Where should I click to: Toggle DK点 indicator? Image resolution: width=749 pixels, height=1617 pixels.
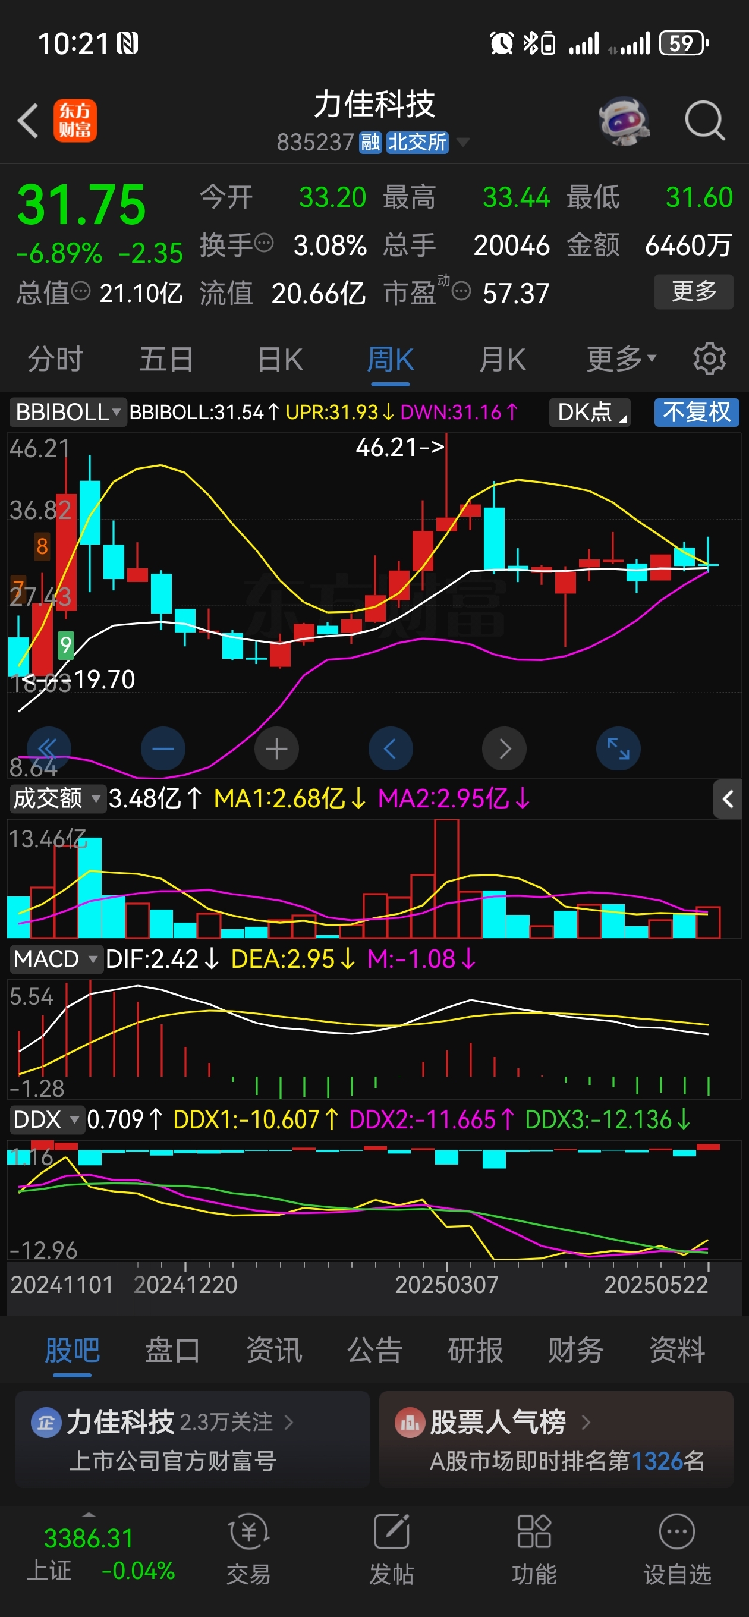click(589, 413)
